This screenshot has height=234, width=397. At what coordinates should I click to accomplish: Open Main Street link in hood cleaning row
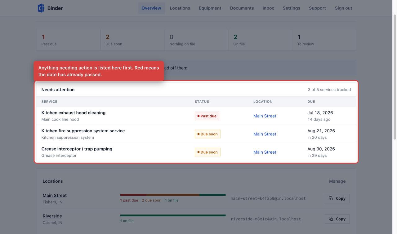[x=265, y=116]
